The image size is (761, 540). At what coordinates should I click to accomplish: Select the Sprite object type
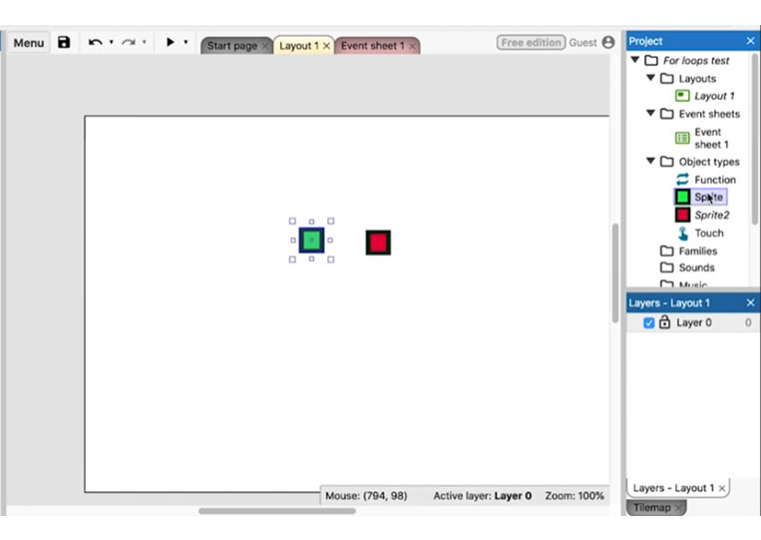click(708, 198)
